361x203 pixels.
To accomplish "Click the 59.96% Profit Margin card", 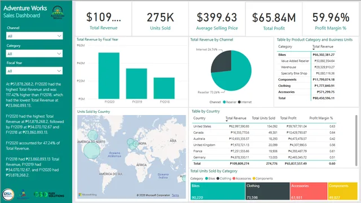I will point(331,19).
